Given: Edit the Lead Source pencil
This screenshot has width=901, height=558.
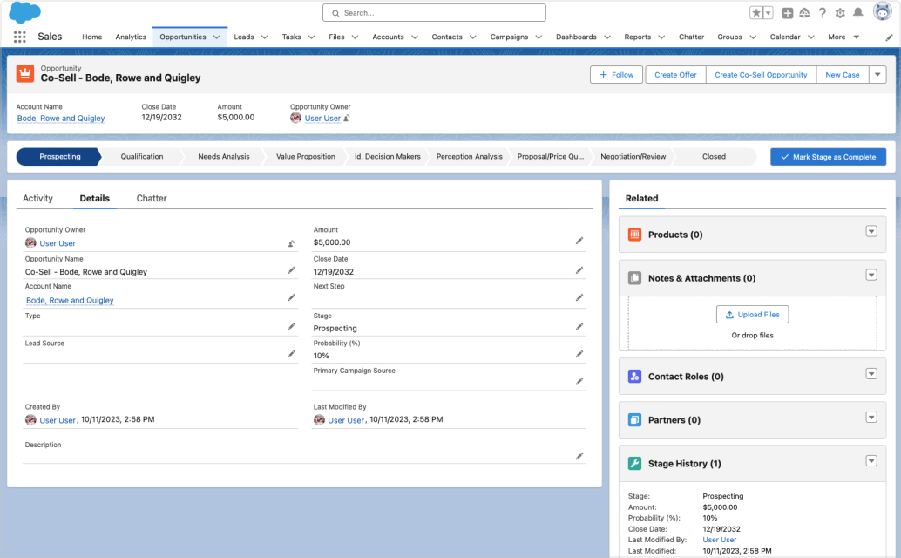Looking at the screenshot, I should tap(291, 354).
